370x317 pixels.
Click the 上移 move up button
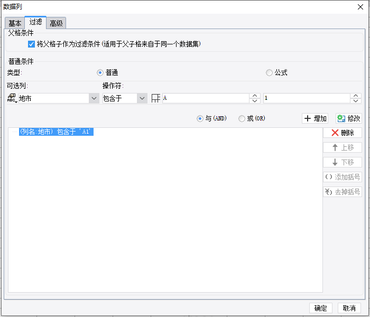coord(343,147)
